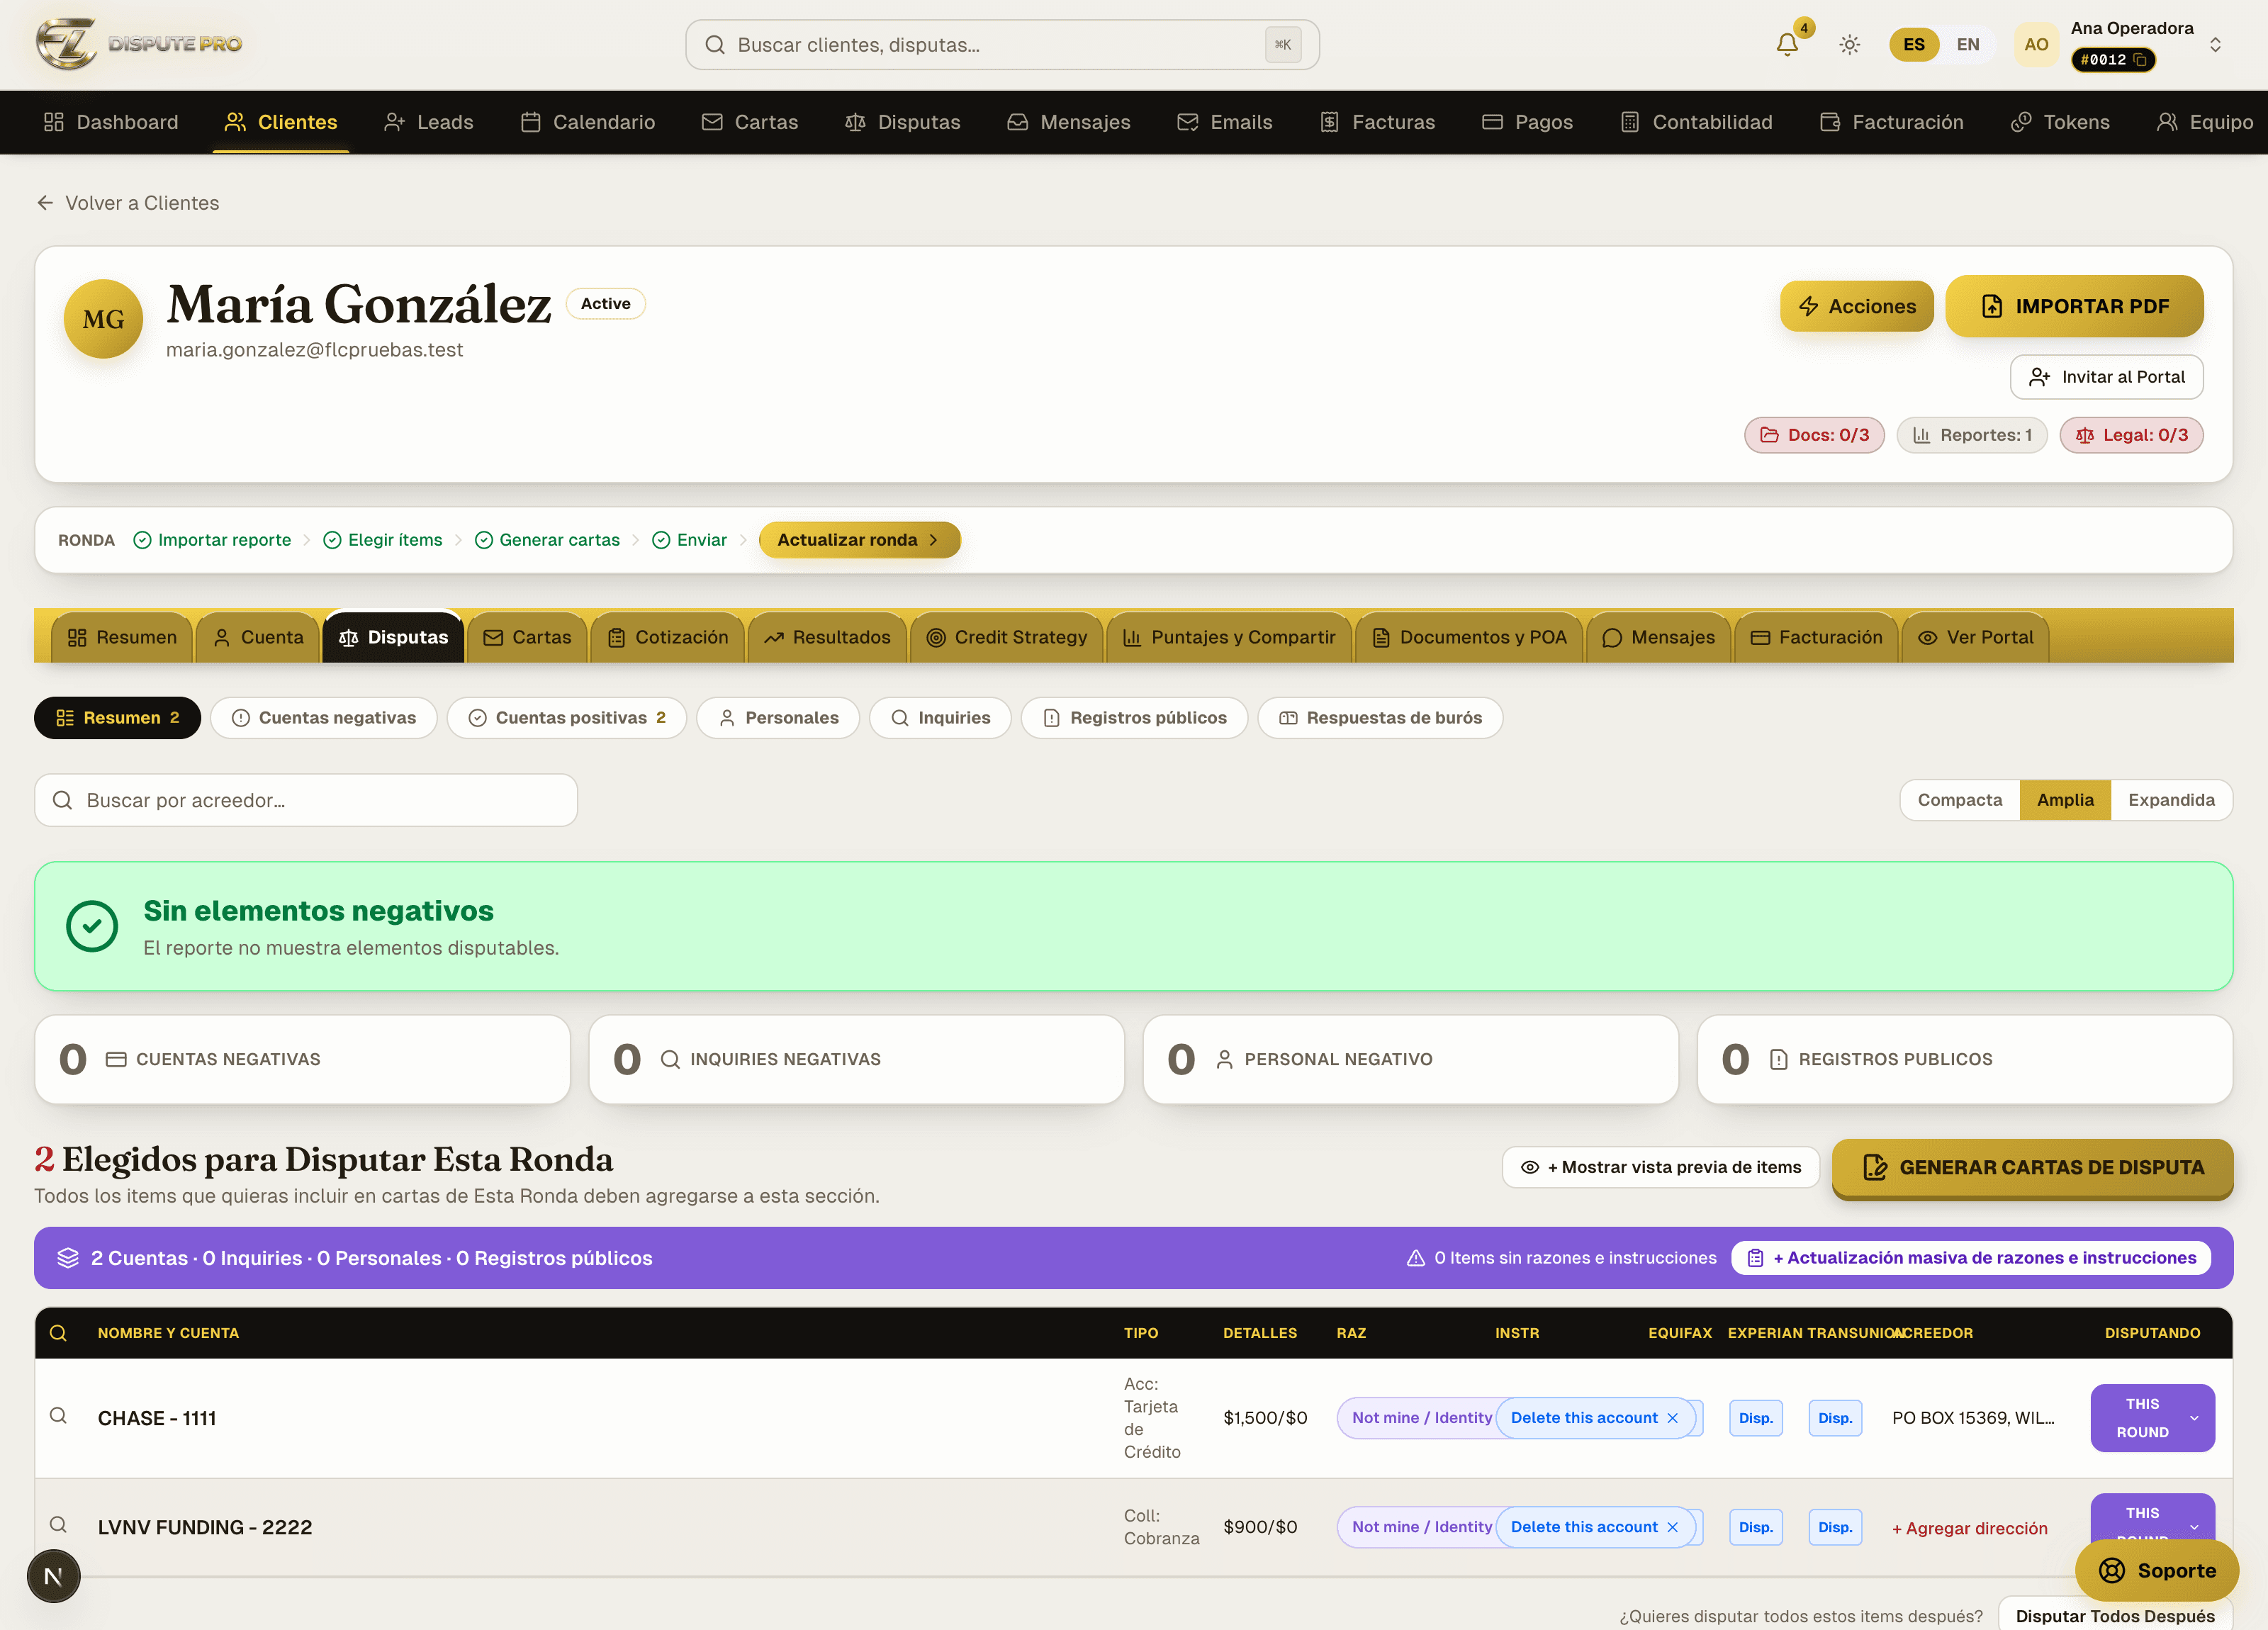Viewport: 2268px width, 1630px height.
Task: Click the Inquiries Negativas summary card
Action: pyautogui.click(x=856, y=1060)
